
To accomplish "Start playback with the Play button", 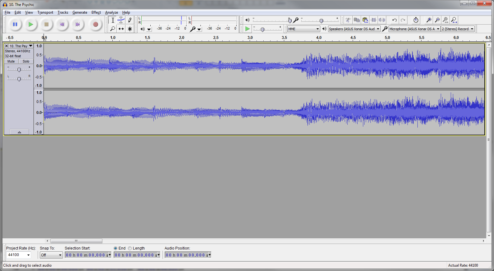I will tap(31, 24).
